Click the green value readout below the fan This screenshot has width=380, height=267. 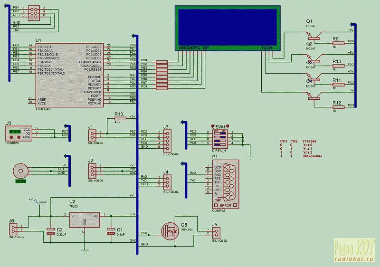click(x=20, y=181)
